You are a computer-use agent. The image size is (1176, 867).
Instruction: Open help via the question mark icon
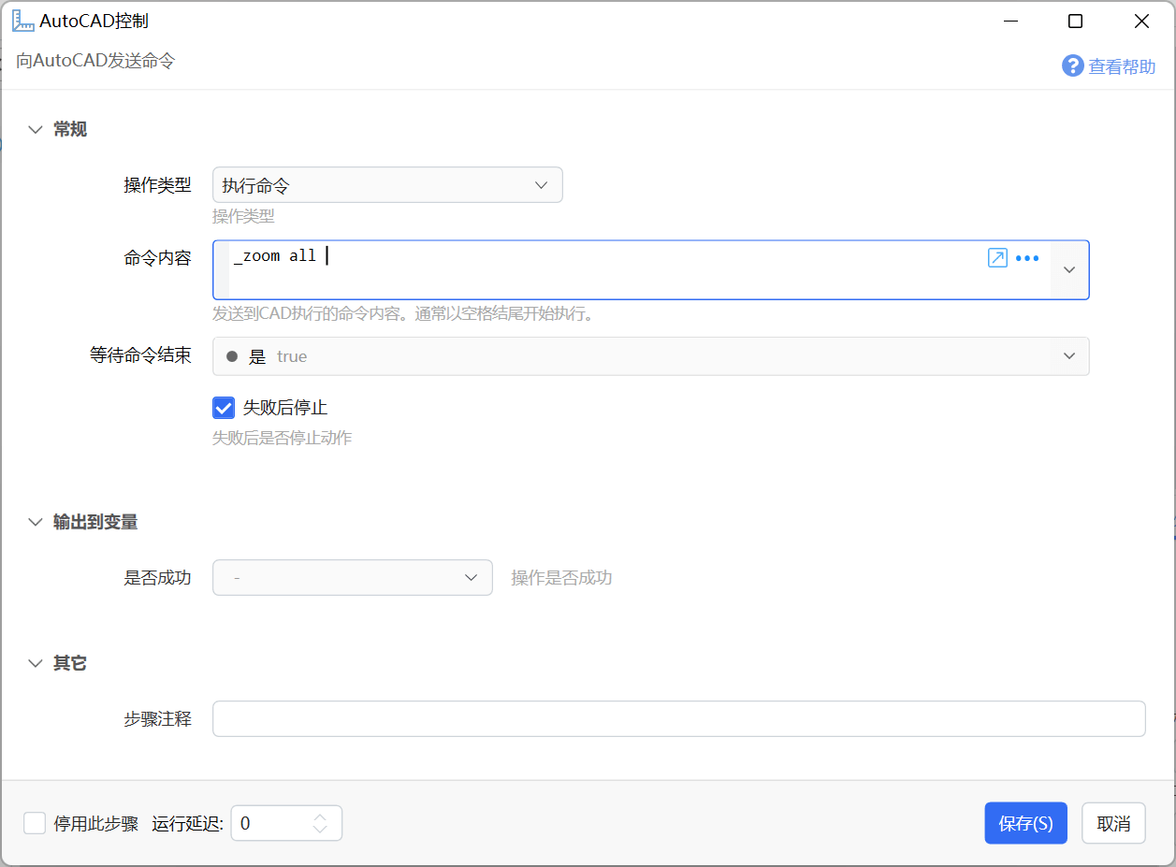click(1072, 66)
